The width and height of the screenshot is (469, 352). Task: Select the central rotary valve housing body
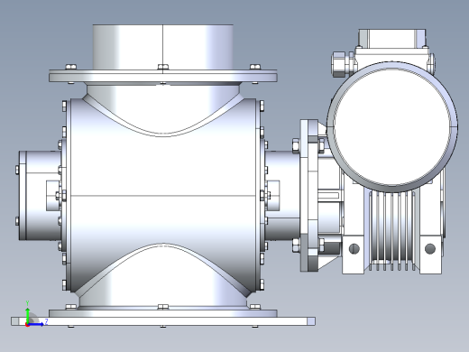pyautogui.click(x=162, y=196)
